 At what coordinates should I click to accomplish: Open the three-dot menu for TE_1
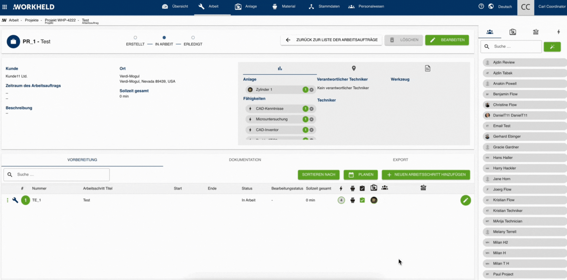tap(7, 200)
